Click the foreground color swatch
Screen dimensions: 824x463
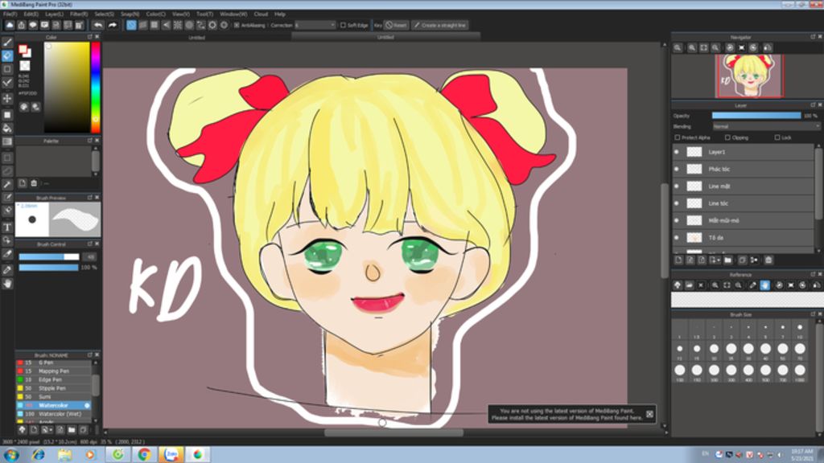(x=23, y=49)
